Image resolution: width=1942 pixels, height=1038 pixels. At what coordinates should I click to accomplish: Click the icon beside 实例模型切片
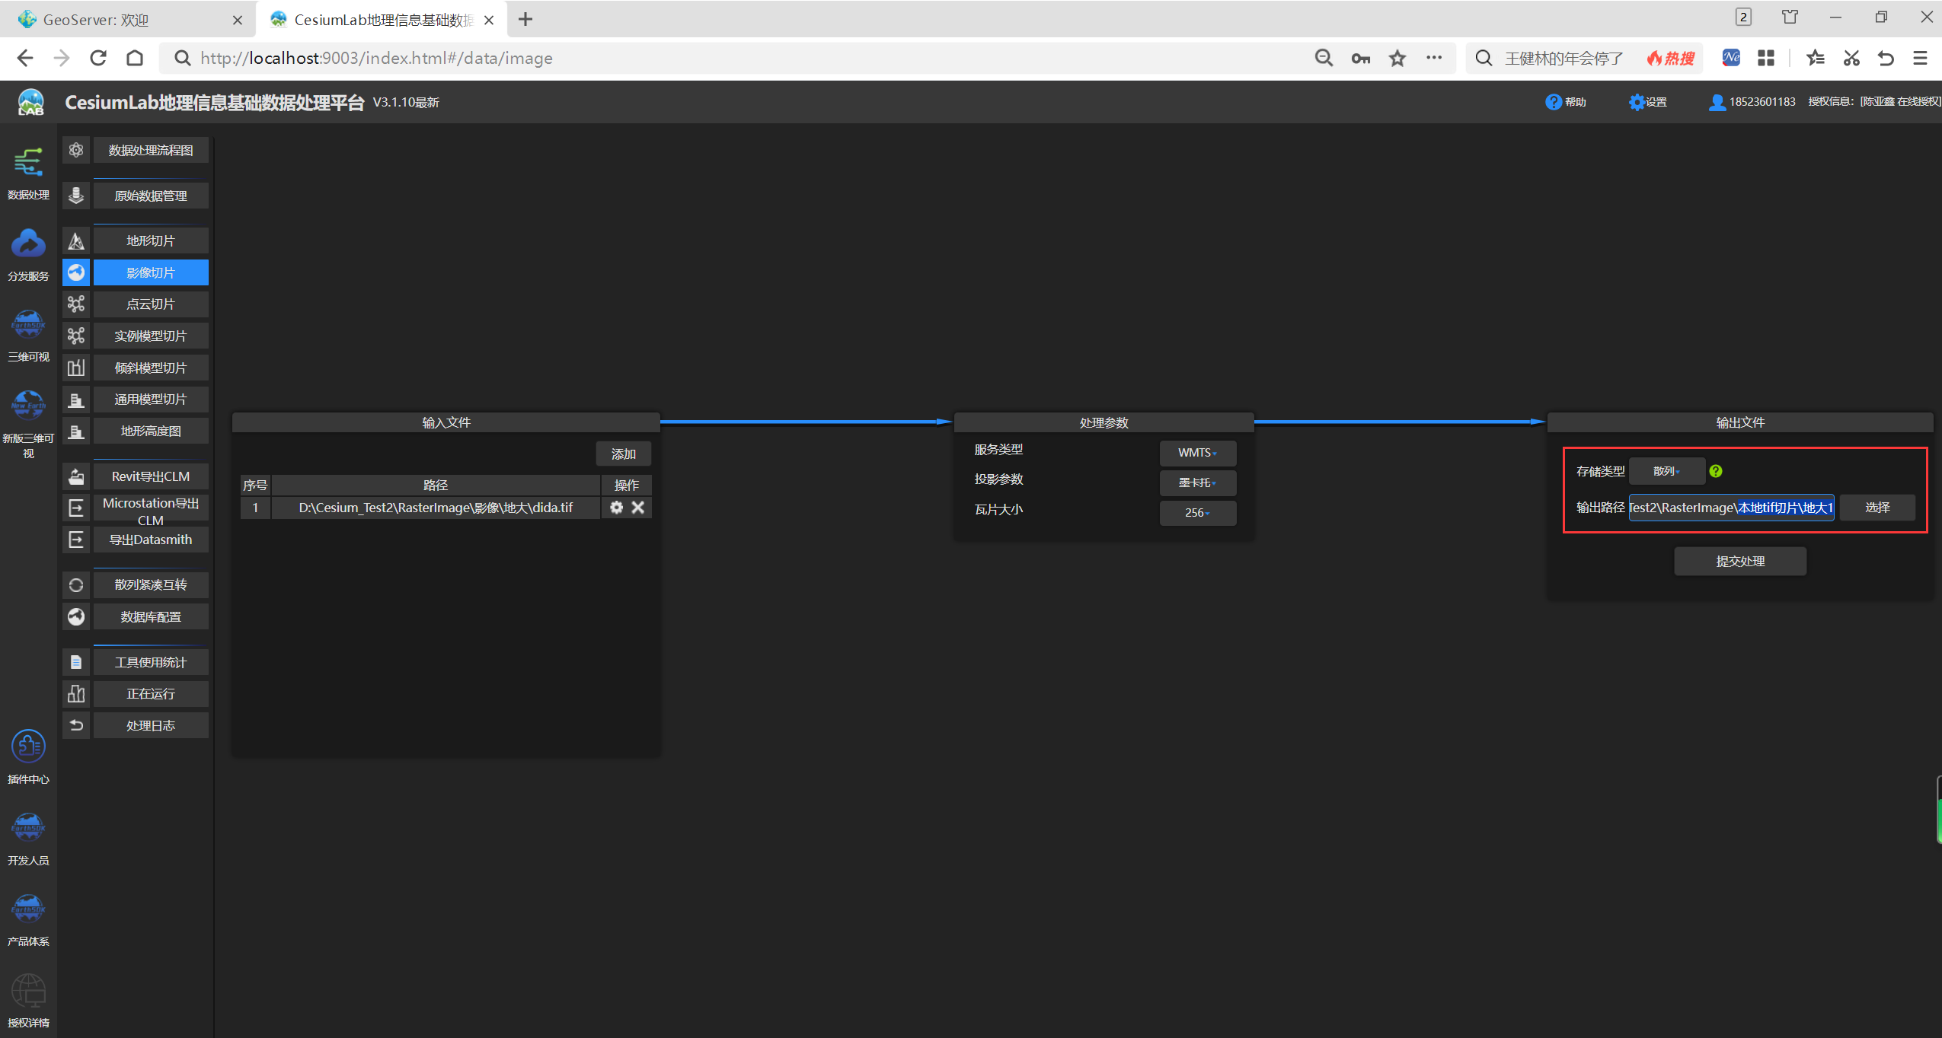point(76,336)
